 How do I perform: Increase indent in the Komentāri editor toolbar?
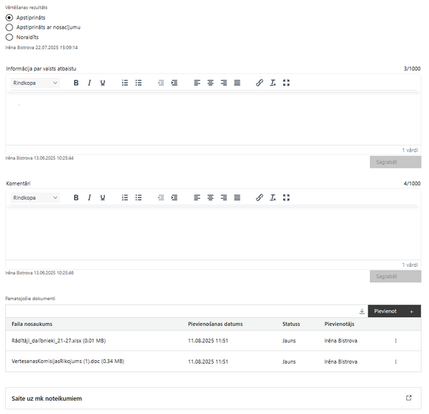click(x=175, y=197)
